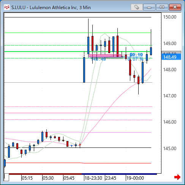
Task: Click the CQG chart icon in title bar
Action: pos(7,7)
